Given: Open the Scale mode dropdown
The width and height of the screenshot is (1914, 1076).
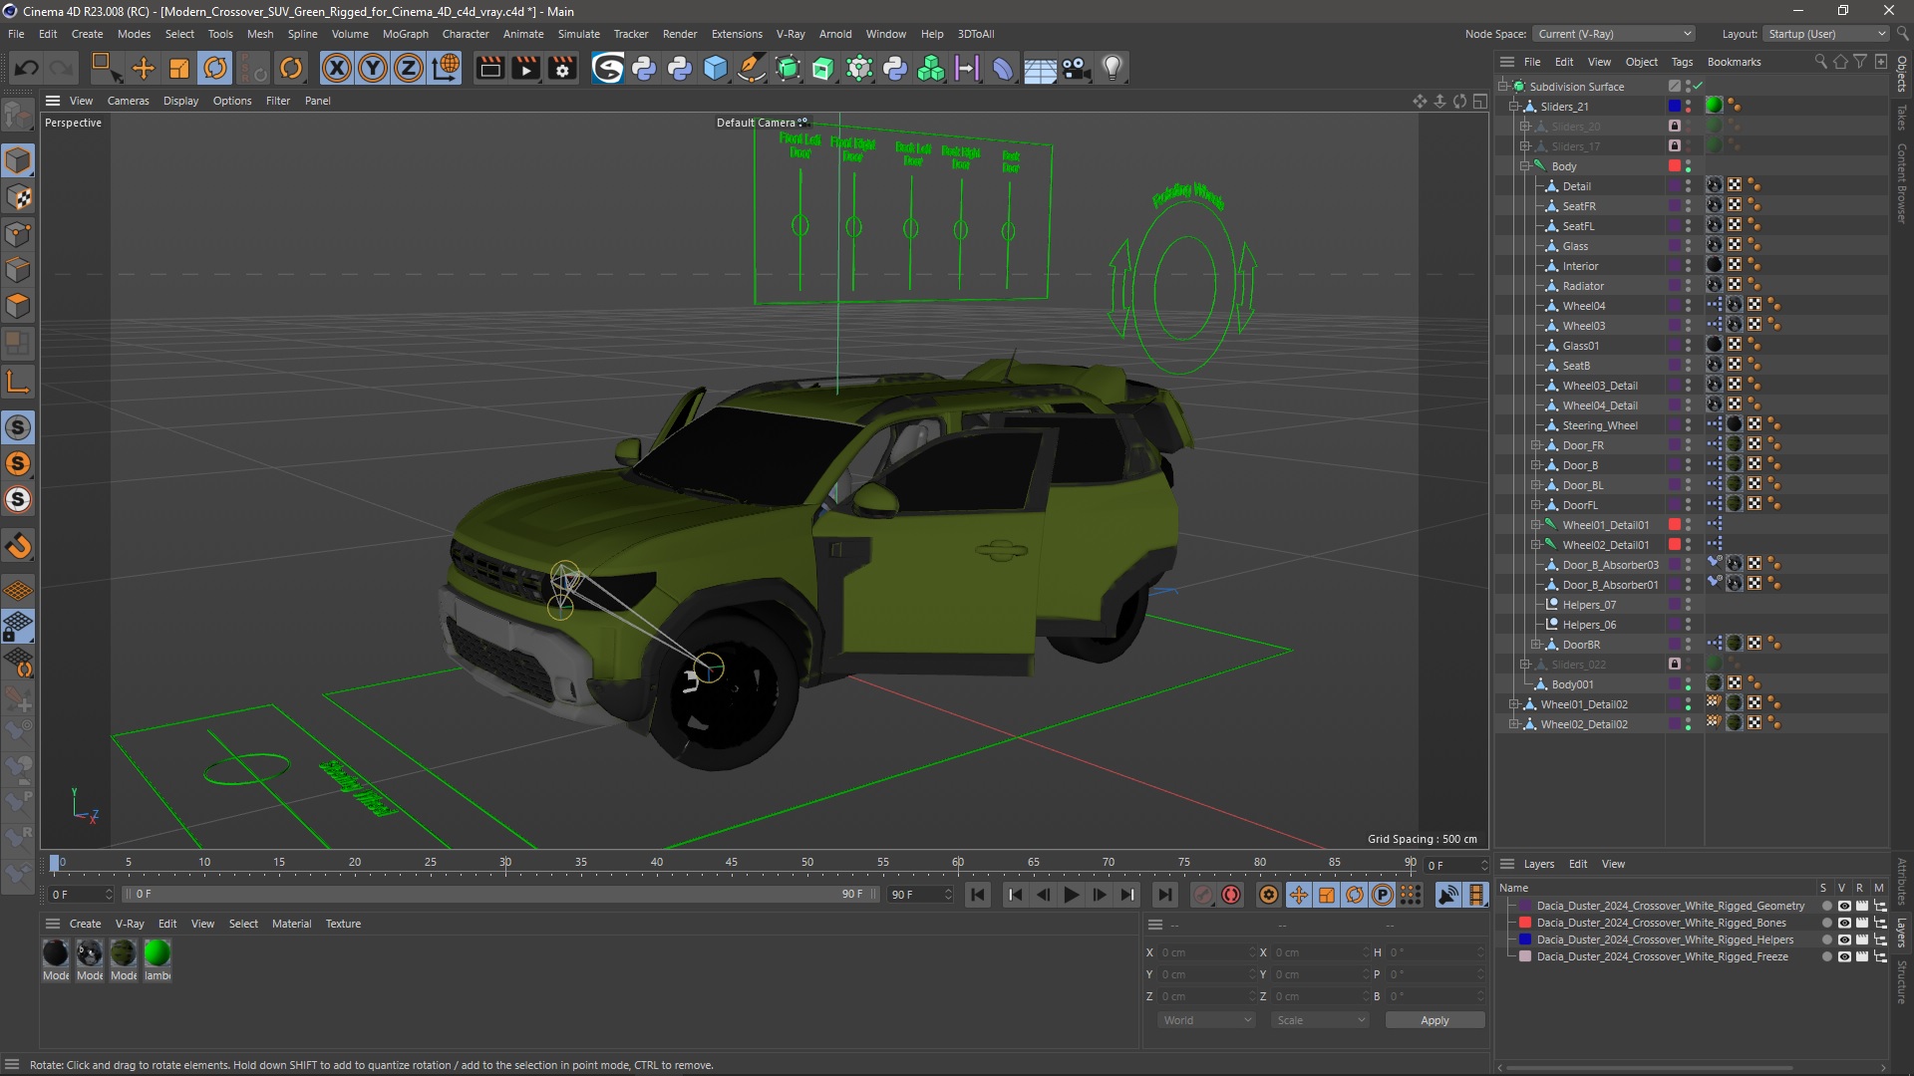Looking at the screenshot, I should (x=1321, y=1020).
